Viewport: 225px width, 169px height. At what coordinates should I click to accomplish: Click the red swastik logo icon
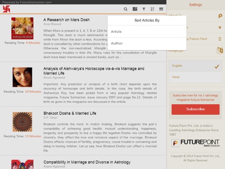[x=7, y=9]
